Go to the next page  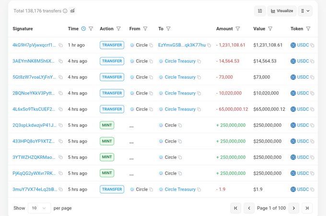click(x=294, y=208)
